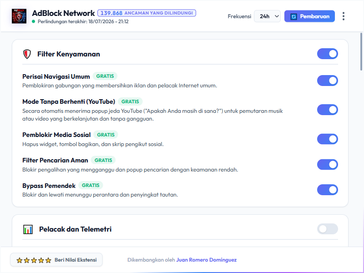Click the Filter Pencarian Aman title

[x=55, y=161]
